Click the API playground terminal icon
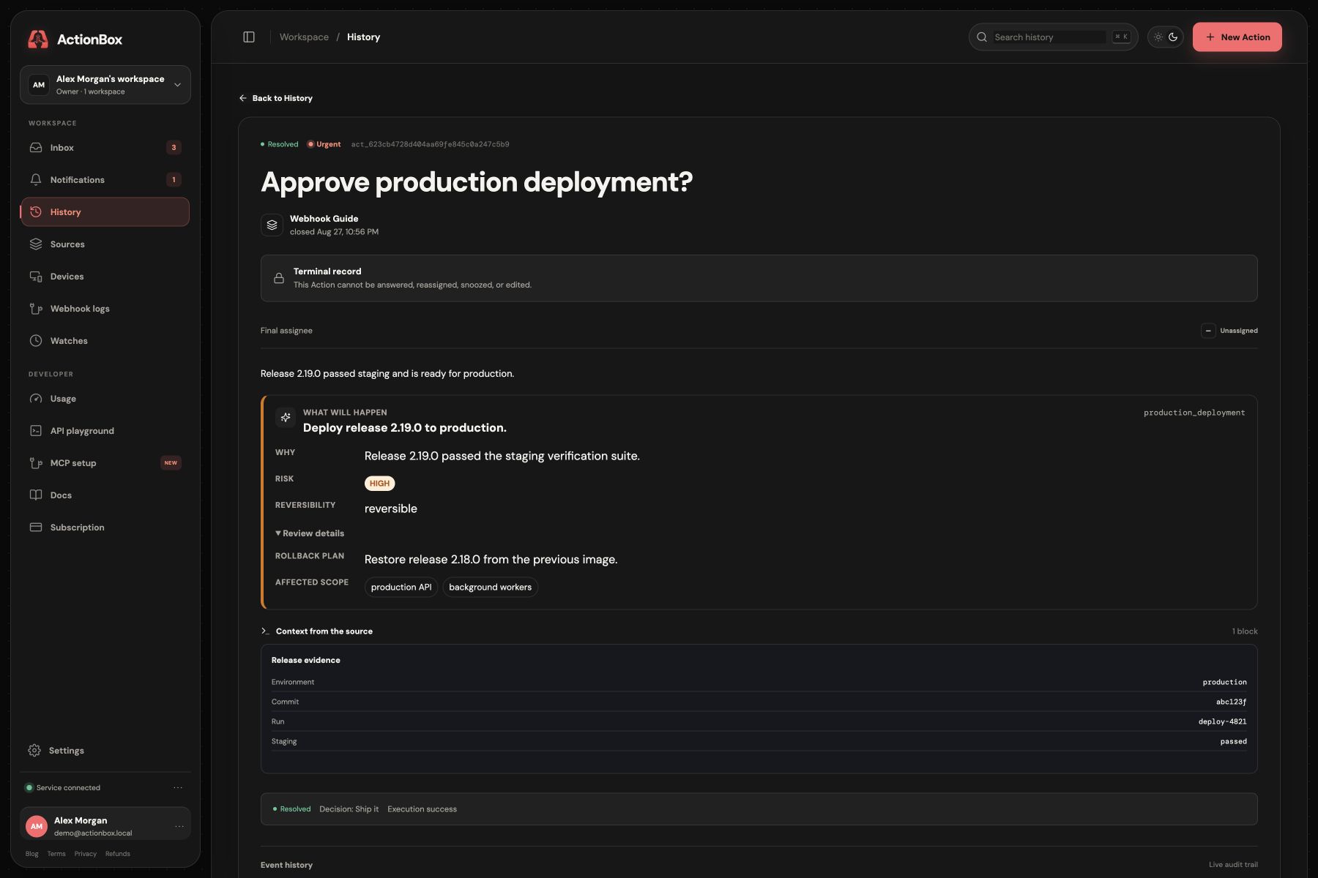The image size is (1318, 878). [x=36, y=431]
